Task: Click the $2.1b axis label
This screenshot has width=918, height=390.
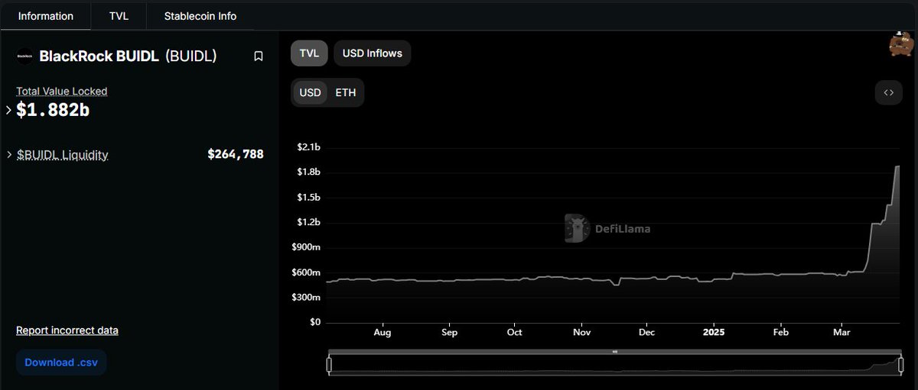Action: (x=308, y=147)
